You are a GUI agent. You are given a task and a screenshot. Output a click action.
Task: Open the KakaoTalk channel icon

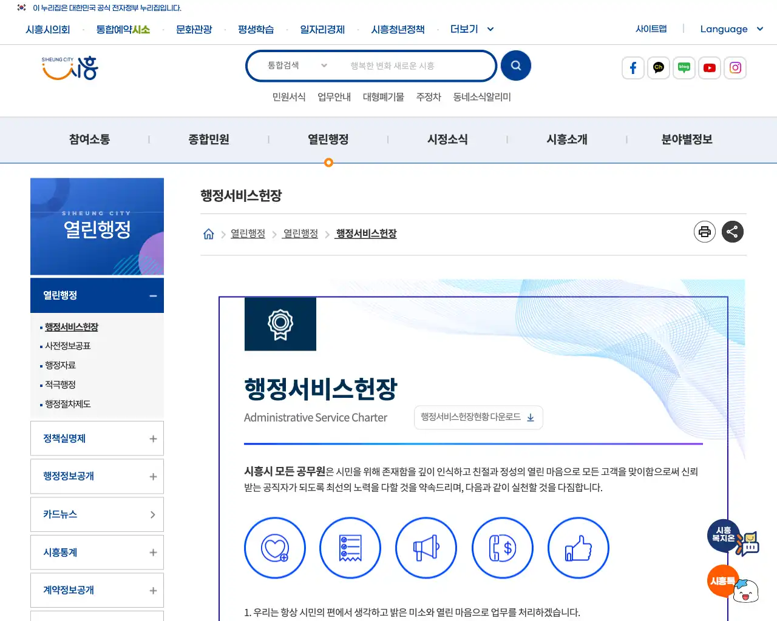(x=659, y=68)
